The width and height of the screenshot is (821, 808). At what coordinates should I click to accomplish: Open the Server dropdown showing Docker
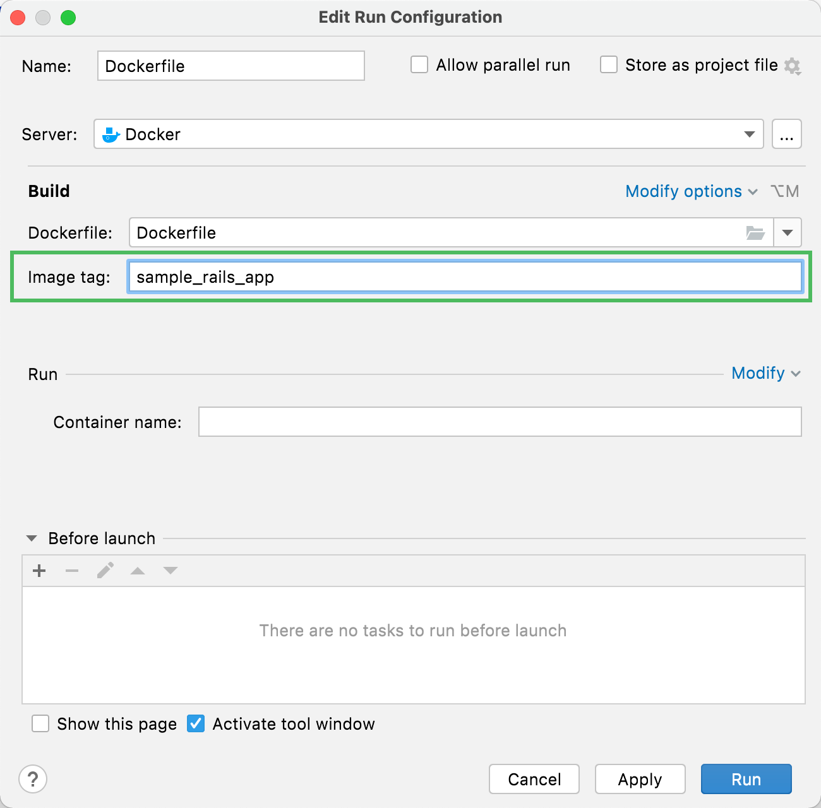(749, 134)
